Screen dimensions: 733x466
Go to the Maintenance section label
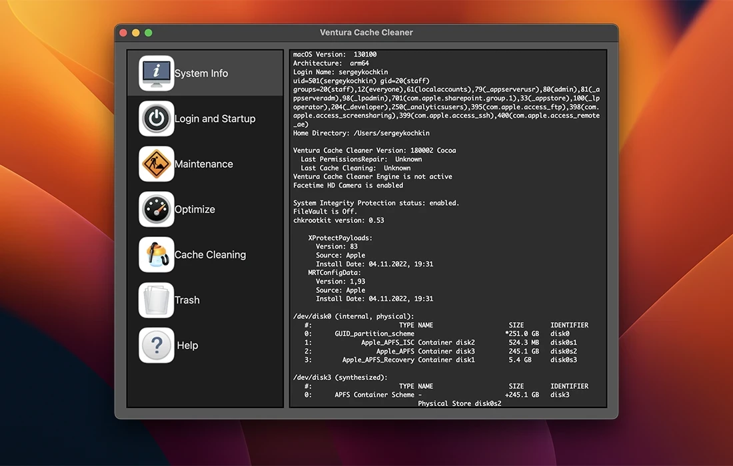click(x=203, y=164)
